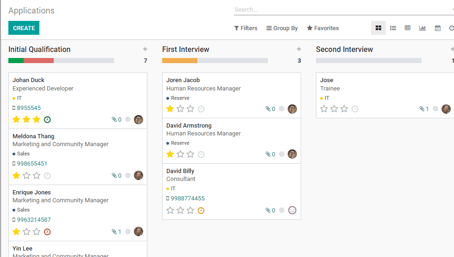
Task: Click Experienced Developer on Johan Duck card
Action: pos(43,89)
